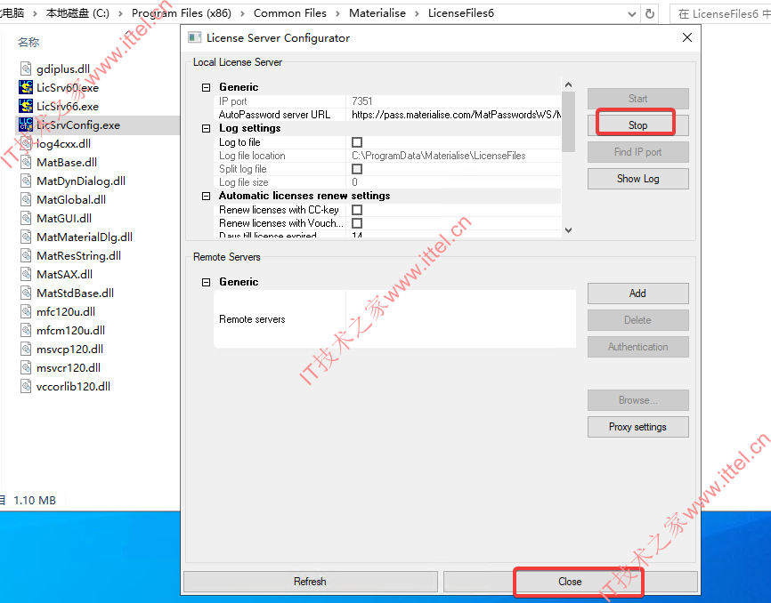
Task: Click the MatGlobal.dll file icon
Action: 26,199
